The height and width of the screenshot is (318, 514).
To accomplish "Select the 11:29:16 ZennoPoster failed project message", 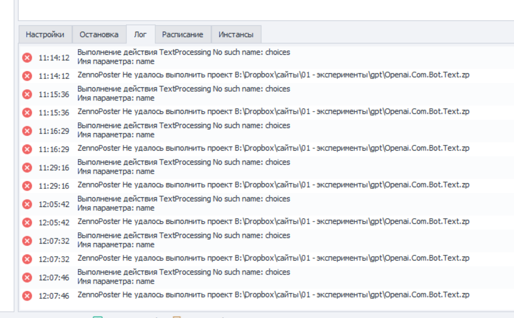I will point(273,185).
